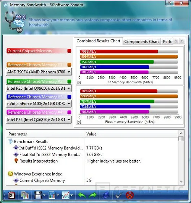191x203 pixels.
Task: Confirm with the checkmark icon
Action: pos(119,195)
